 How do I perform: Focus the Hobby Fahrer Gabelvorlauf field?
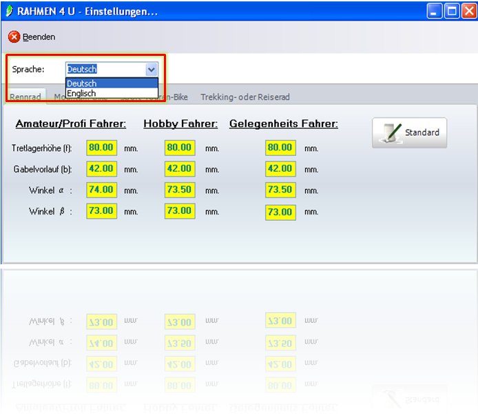pos(180,168)
